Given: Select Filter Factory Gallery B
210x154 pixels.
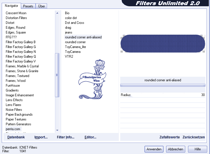Looking at the screenshot, I should coord(21,42).
